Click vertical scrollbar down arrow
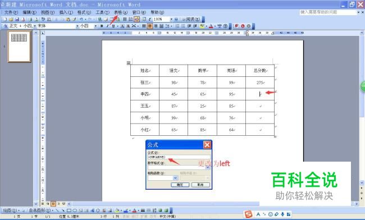 (362, 182)
